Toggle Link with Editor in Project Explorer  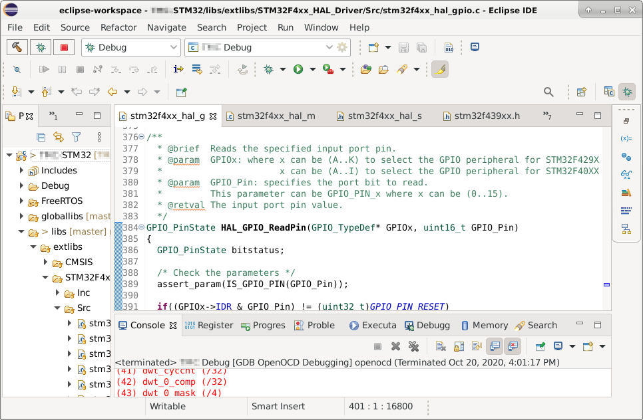coord(59,137)
